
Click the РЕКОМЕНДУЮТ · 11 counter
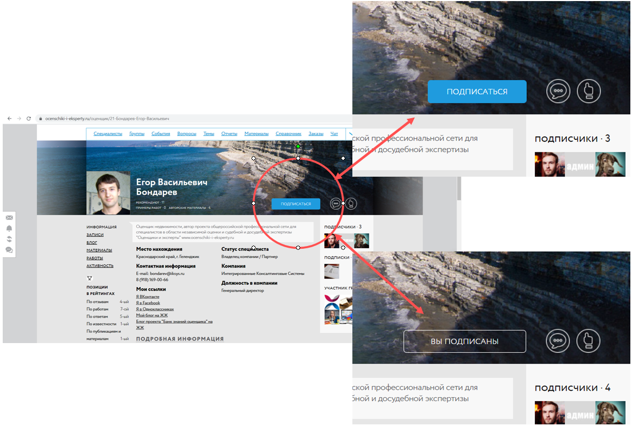pos(150,202)
